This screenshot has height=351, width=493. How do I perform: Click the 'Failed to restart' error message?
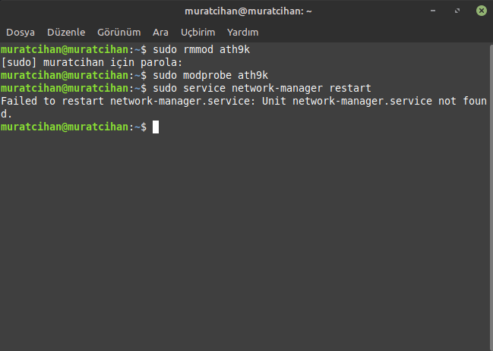coord(53,102)
